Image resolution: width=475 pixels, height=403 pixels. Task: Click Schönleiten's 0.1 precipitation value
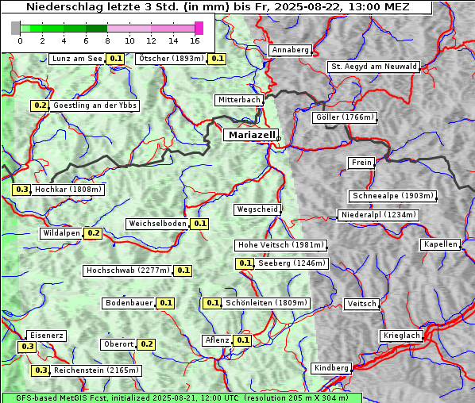212,303
